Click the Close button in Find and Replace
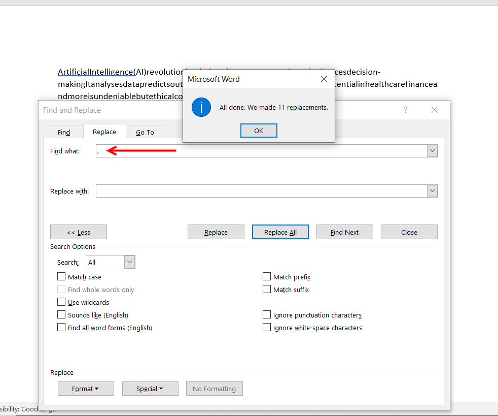This screenshot has width=498, height=416. pyautogui.click(x=409, y=232)
